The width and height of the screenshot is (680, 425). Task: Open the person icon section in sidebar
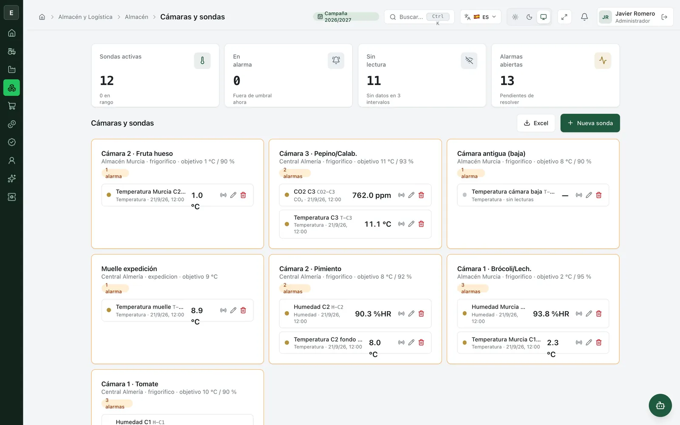12,161
